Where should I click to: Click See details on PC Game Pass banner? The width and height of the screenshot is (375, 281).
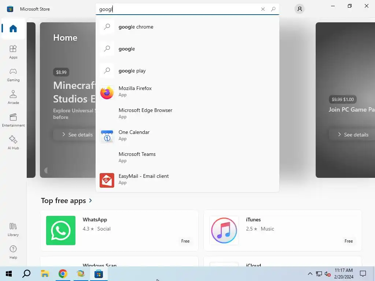[x=352, y=135]
